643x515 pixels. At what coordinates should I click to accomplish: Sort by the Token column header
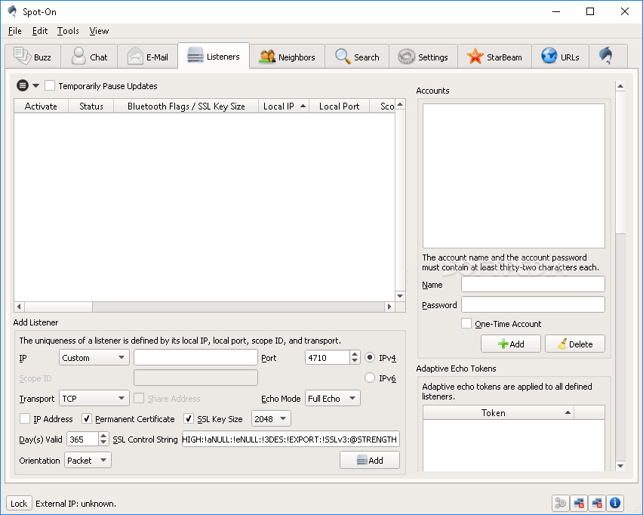(x=498, y=412)
